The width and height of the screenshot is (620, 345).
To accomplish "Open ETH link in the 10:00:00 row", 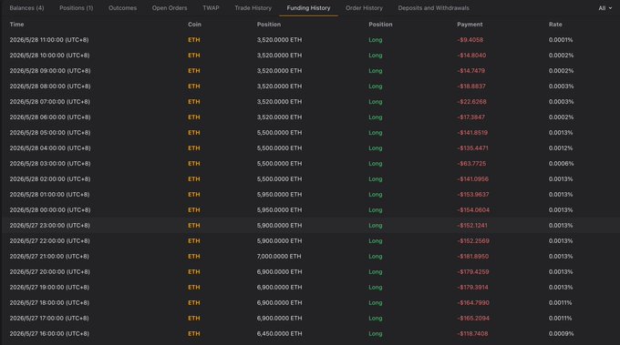I will (x=193, y=56).
